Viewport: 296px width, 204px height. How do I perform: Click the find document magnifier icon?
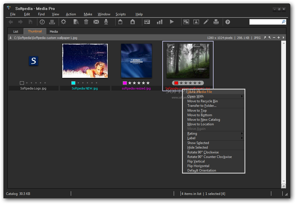(76, 22)
